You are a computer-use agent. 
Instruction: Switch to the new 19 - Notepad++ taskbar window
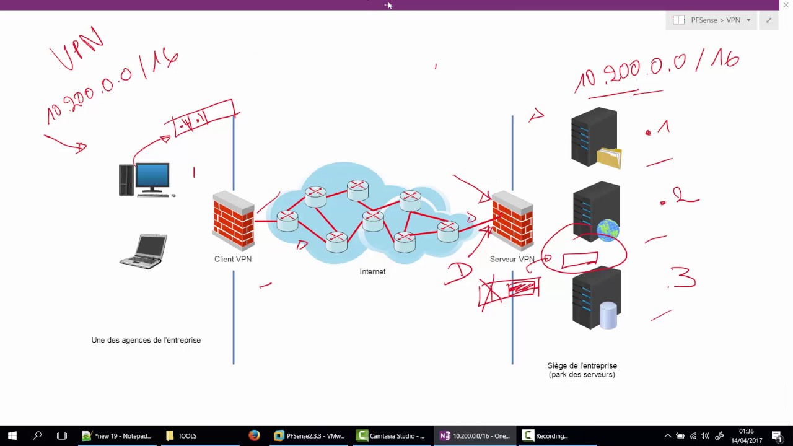pyautogui.click(x=116, y=436)
